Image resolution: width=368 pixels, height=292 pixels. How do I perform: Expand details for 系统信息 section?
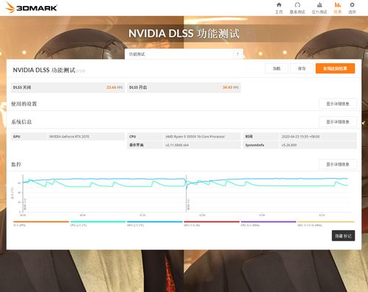coord(338,122)
